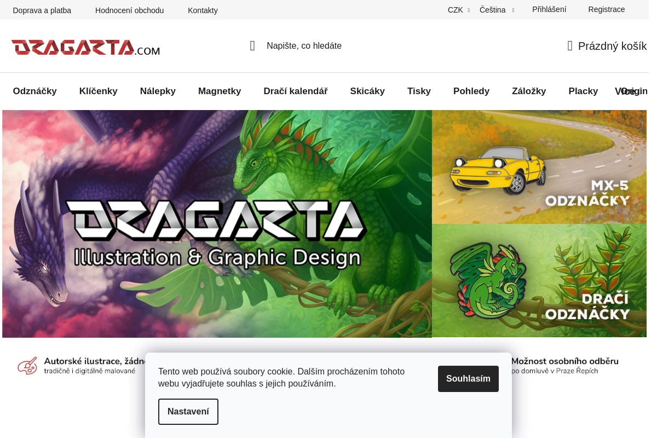Viewport: 657px width, 438px height.
Task: Open Kontakty link
Action: click(203, 10)
